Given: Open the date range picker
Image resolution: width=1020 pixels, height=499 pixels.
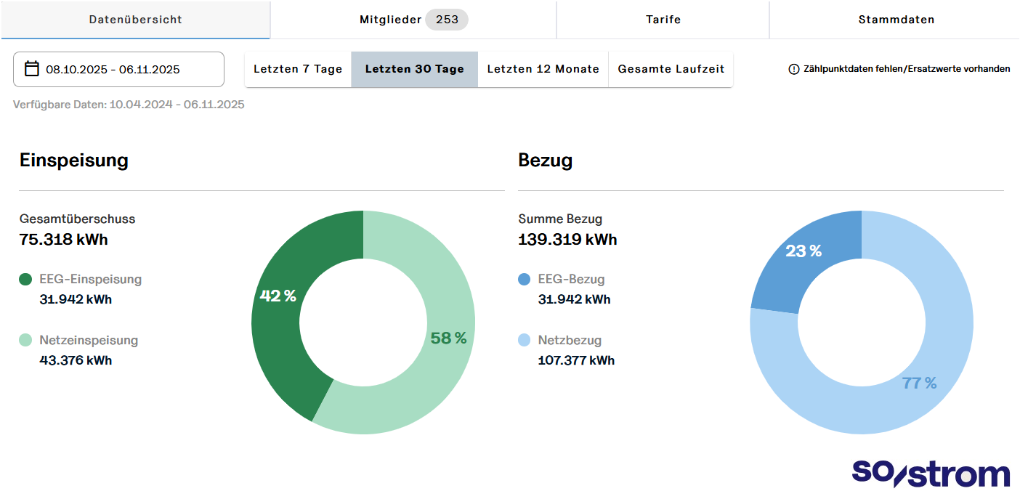Looking at the screenshot, I should [116, 69].
